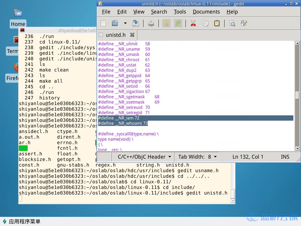Click the line '#define __NR_ssetmask 69'
The image size is (301, 226).
129,102
